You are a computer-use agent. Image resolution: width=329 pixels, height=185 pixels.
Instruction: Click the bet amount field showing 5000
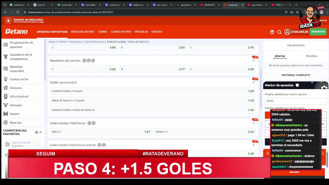[296, 101]
